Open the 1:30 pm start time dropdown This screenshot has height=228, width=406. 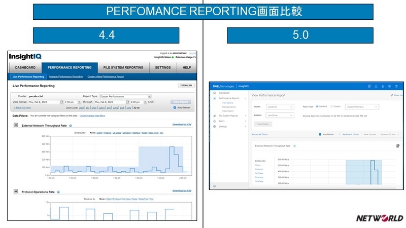[72, 102]
